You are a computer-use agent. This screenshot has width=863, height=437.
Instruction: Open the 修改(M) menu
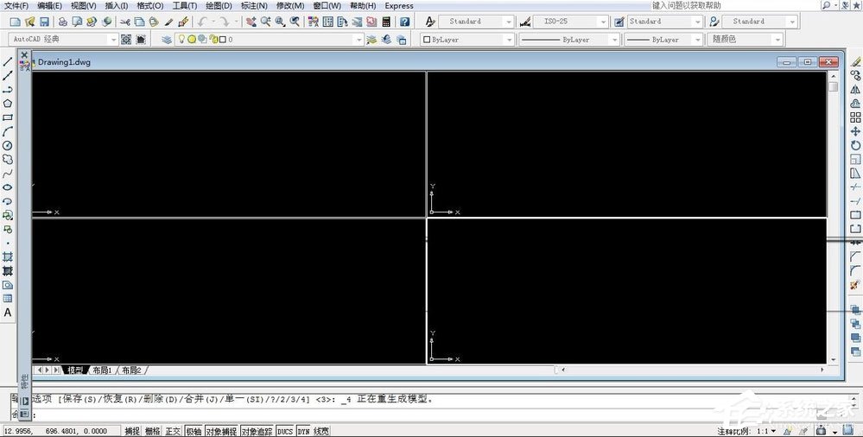coord(290,5)
